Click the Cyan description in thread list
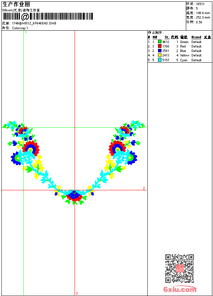 click(184, 60)
